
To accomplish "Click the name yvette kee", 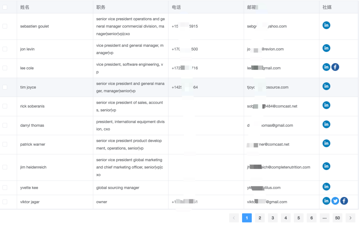I will tap(29, 188).
